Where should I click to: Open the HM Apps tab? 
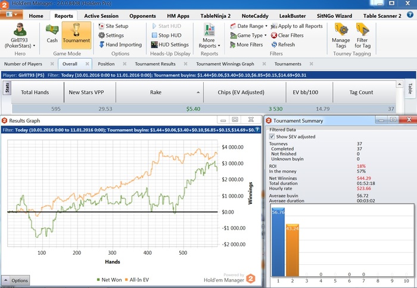pos(178,16)
